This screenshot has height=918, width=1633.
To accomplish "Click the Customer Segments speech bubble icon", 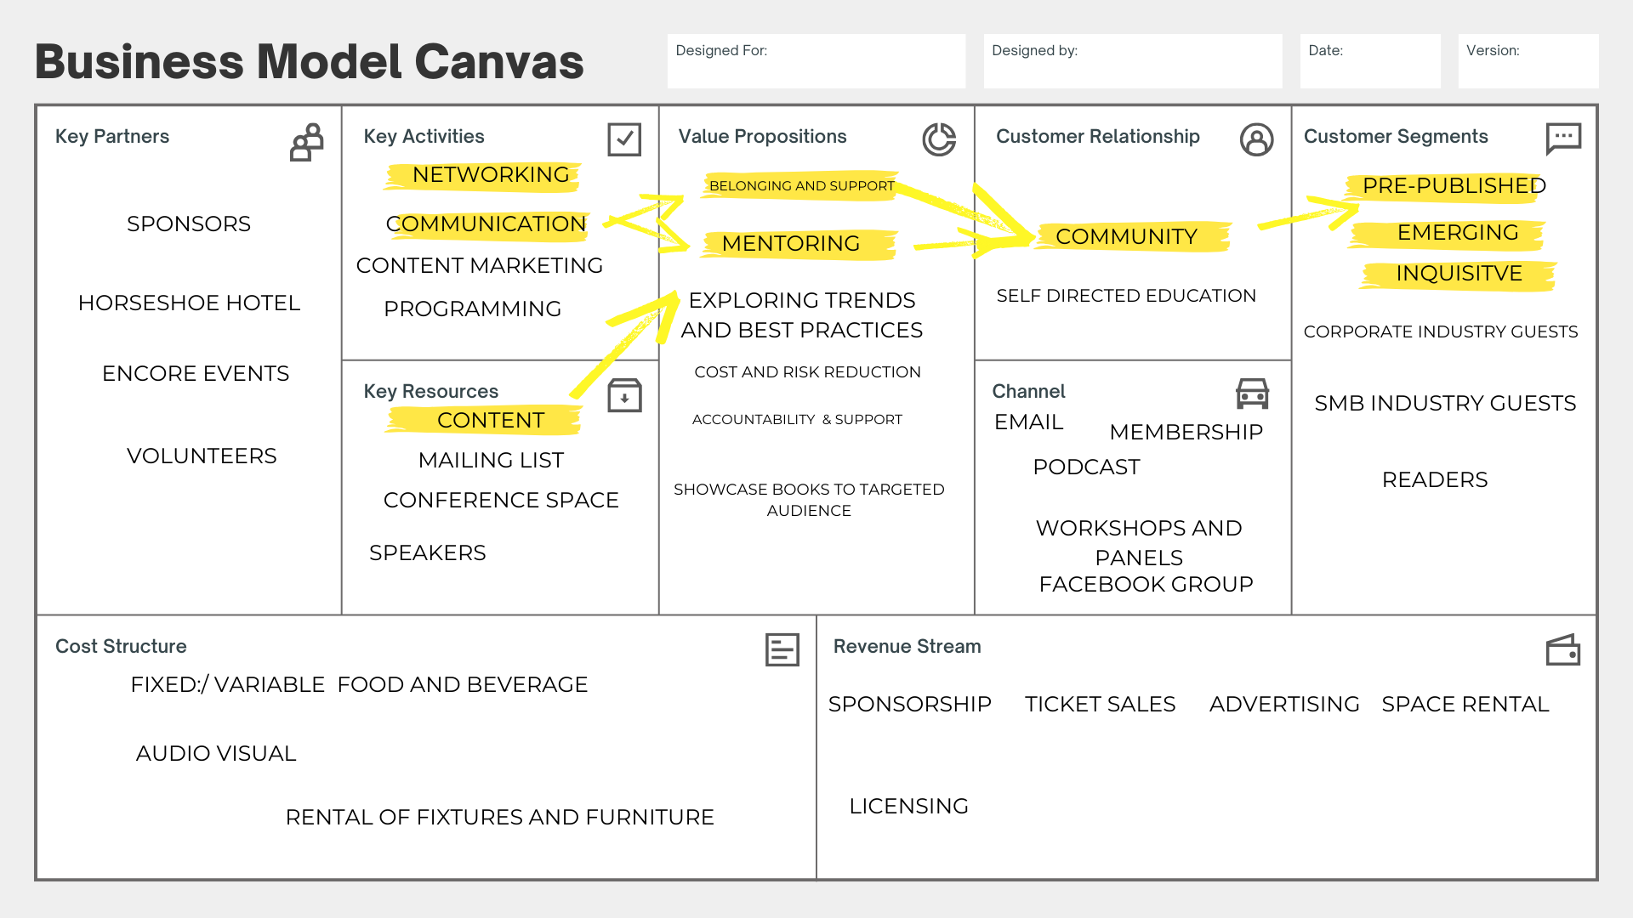I will coord(1563,138).
